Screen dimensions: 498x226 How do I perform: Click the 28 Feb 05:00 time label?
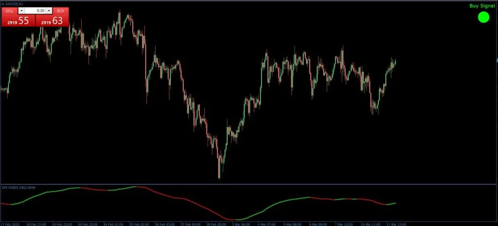pyautogui.click(x=216, y=224)
